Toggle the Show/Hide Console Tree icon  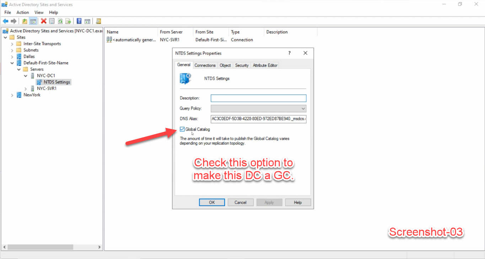point(33,21)
